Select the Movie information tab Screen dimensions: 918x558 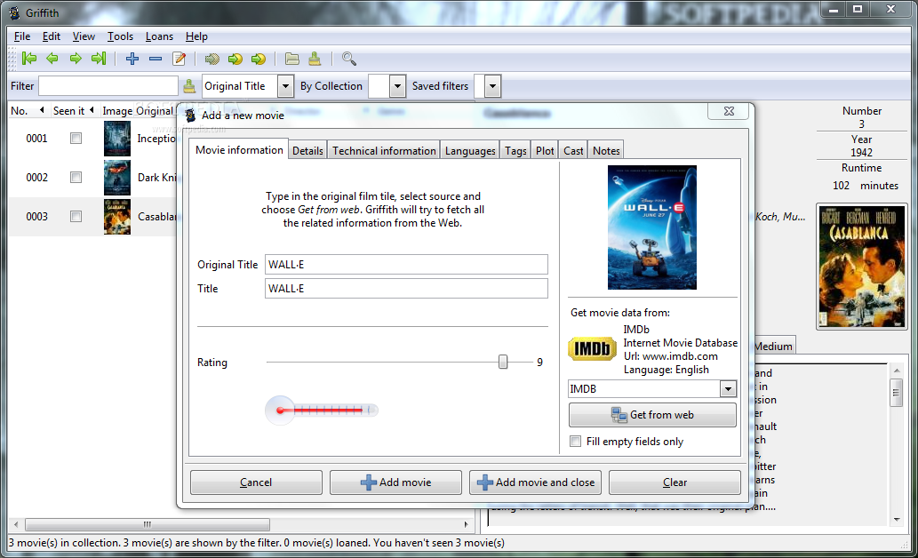coord(239,149)
